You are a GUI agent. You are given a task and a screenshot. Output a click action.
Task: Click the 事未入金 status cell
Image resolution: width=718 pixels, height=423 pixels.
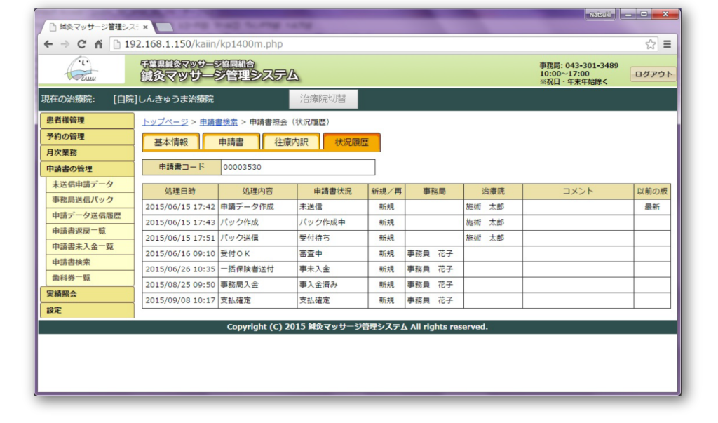click(x=332, y=269)
